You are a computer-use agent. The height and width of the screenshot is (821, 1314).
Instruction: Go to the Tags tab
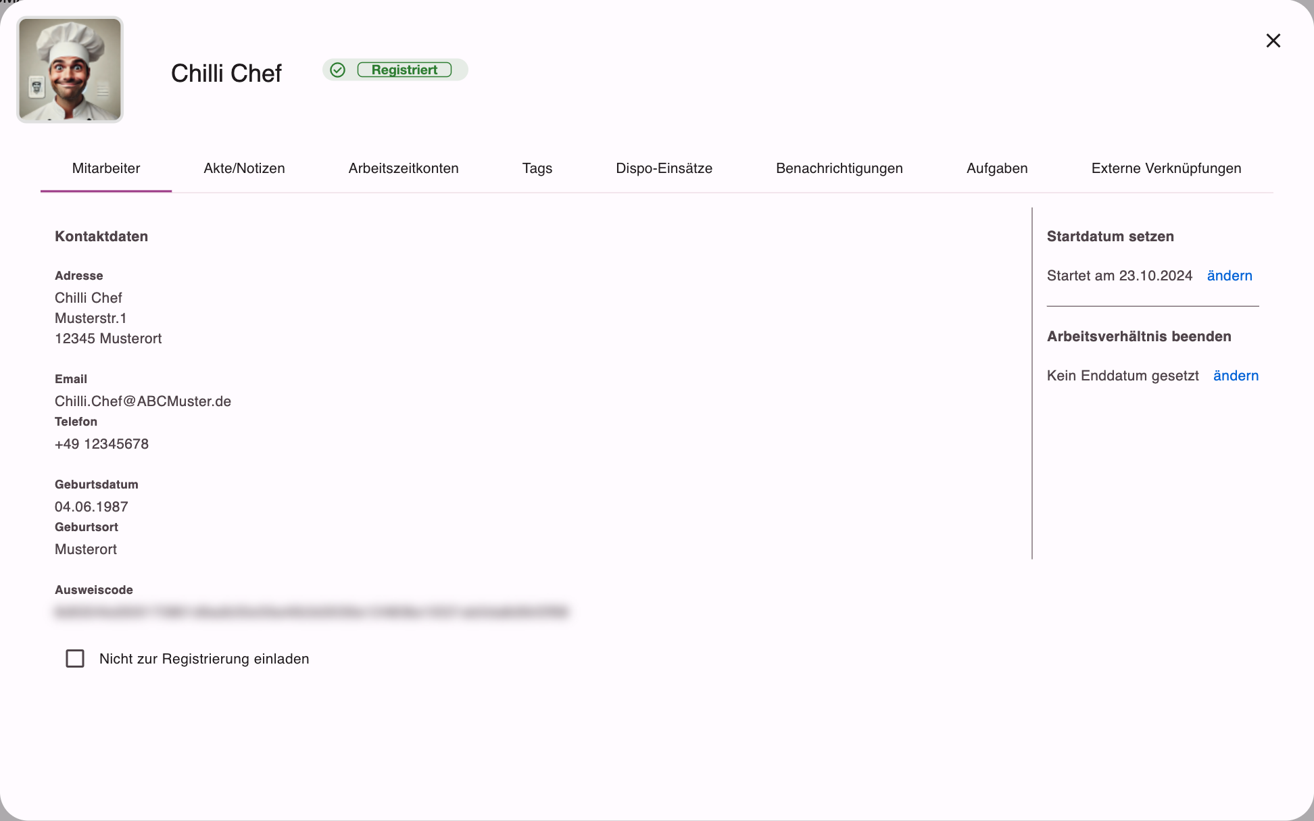(x=537, y=168)
